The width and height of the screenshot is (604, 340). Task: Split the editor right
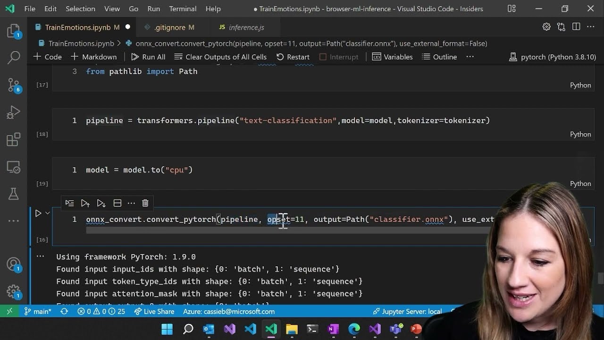click(576, 27)
